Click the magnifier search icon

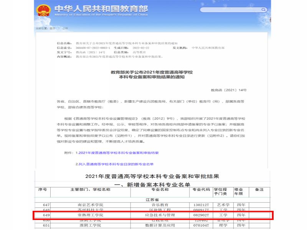click(264, 10)
